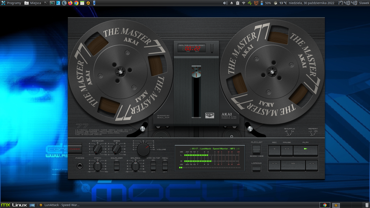The width and height of the screenshot is (370, 208).
Task: Click the PLAY button with green arrow
Action: (306, 151)
